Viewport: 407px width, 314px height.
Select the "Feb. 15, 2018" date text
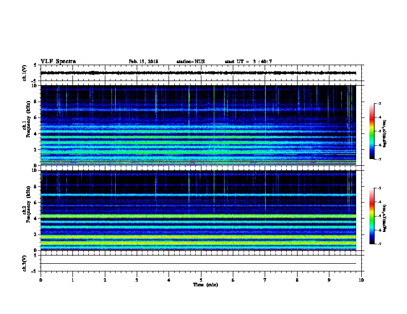143,62
